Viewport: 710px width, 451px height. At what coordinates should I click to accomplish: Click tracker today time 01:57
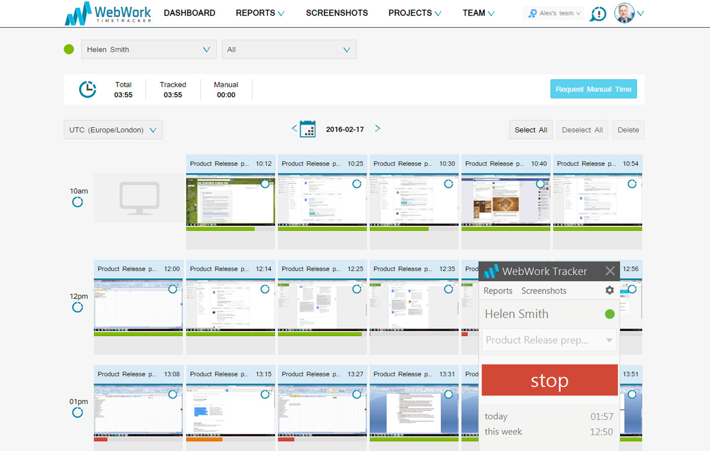click(602, 417)
